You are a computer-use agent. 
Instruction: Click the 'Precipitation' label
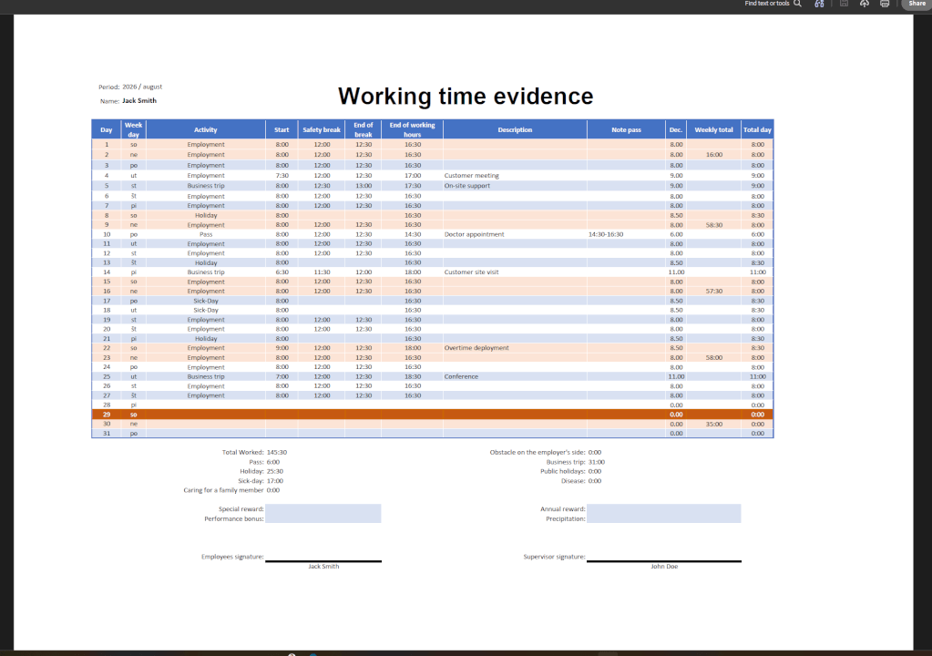pyautogui.click(x=565, y=519)
